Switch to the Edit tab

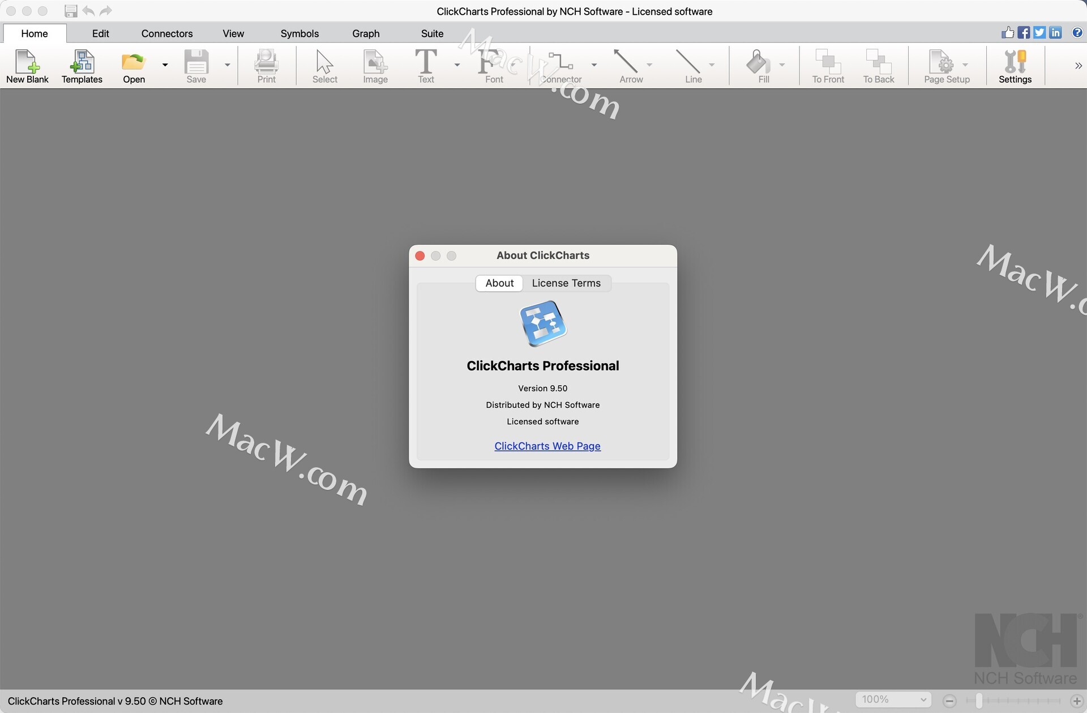pos(101,33)
